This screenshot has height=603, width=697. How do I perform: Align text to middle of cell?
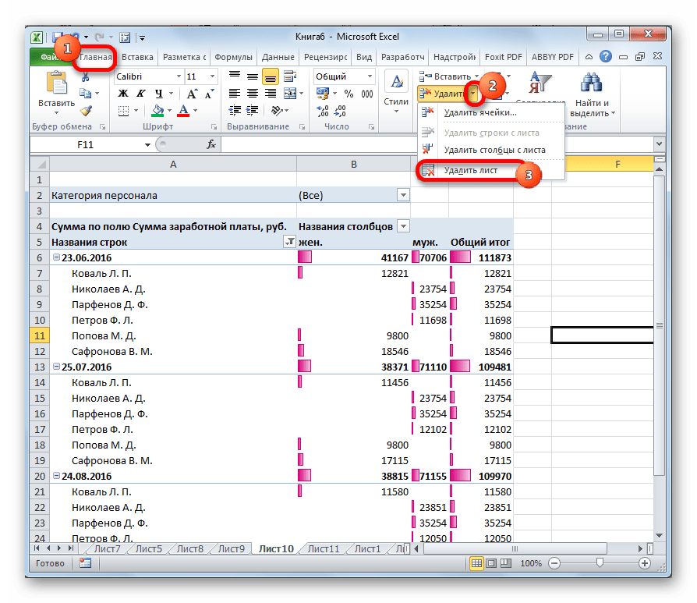tap(253, 76)
